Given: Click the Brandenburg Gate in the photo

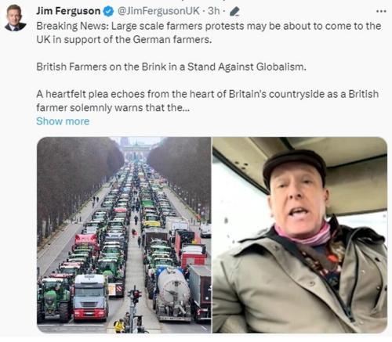Looking at the screenshot, I should coord(136,151).
